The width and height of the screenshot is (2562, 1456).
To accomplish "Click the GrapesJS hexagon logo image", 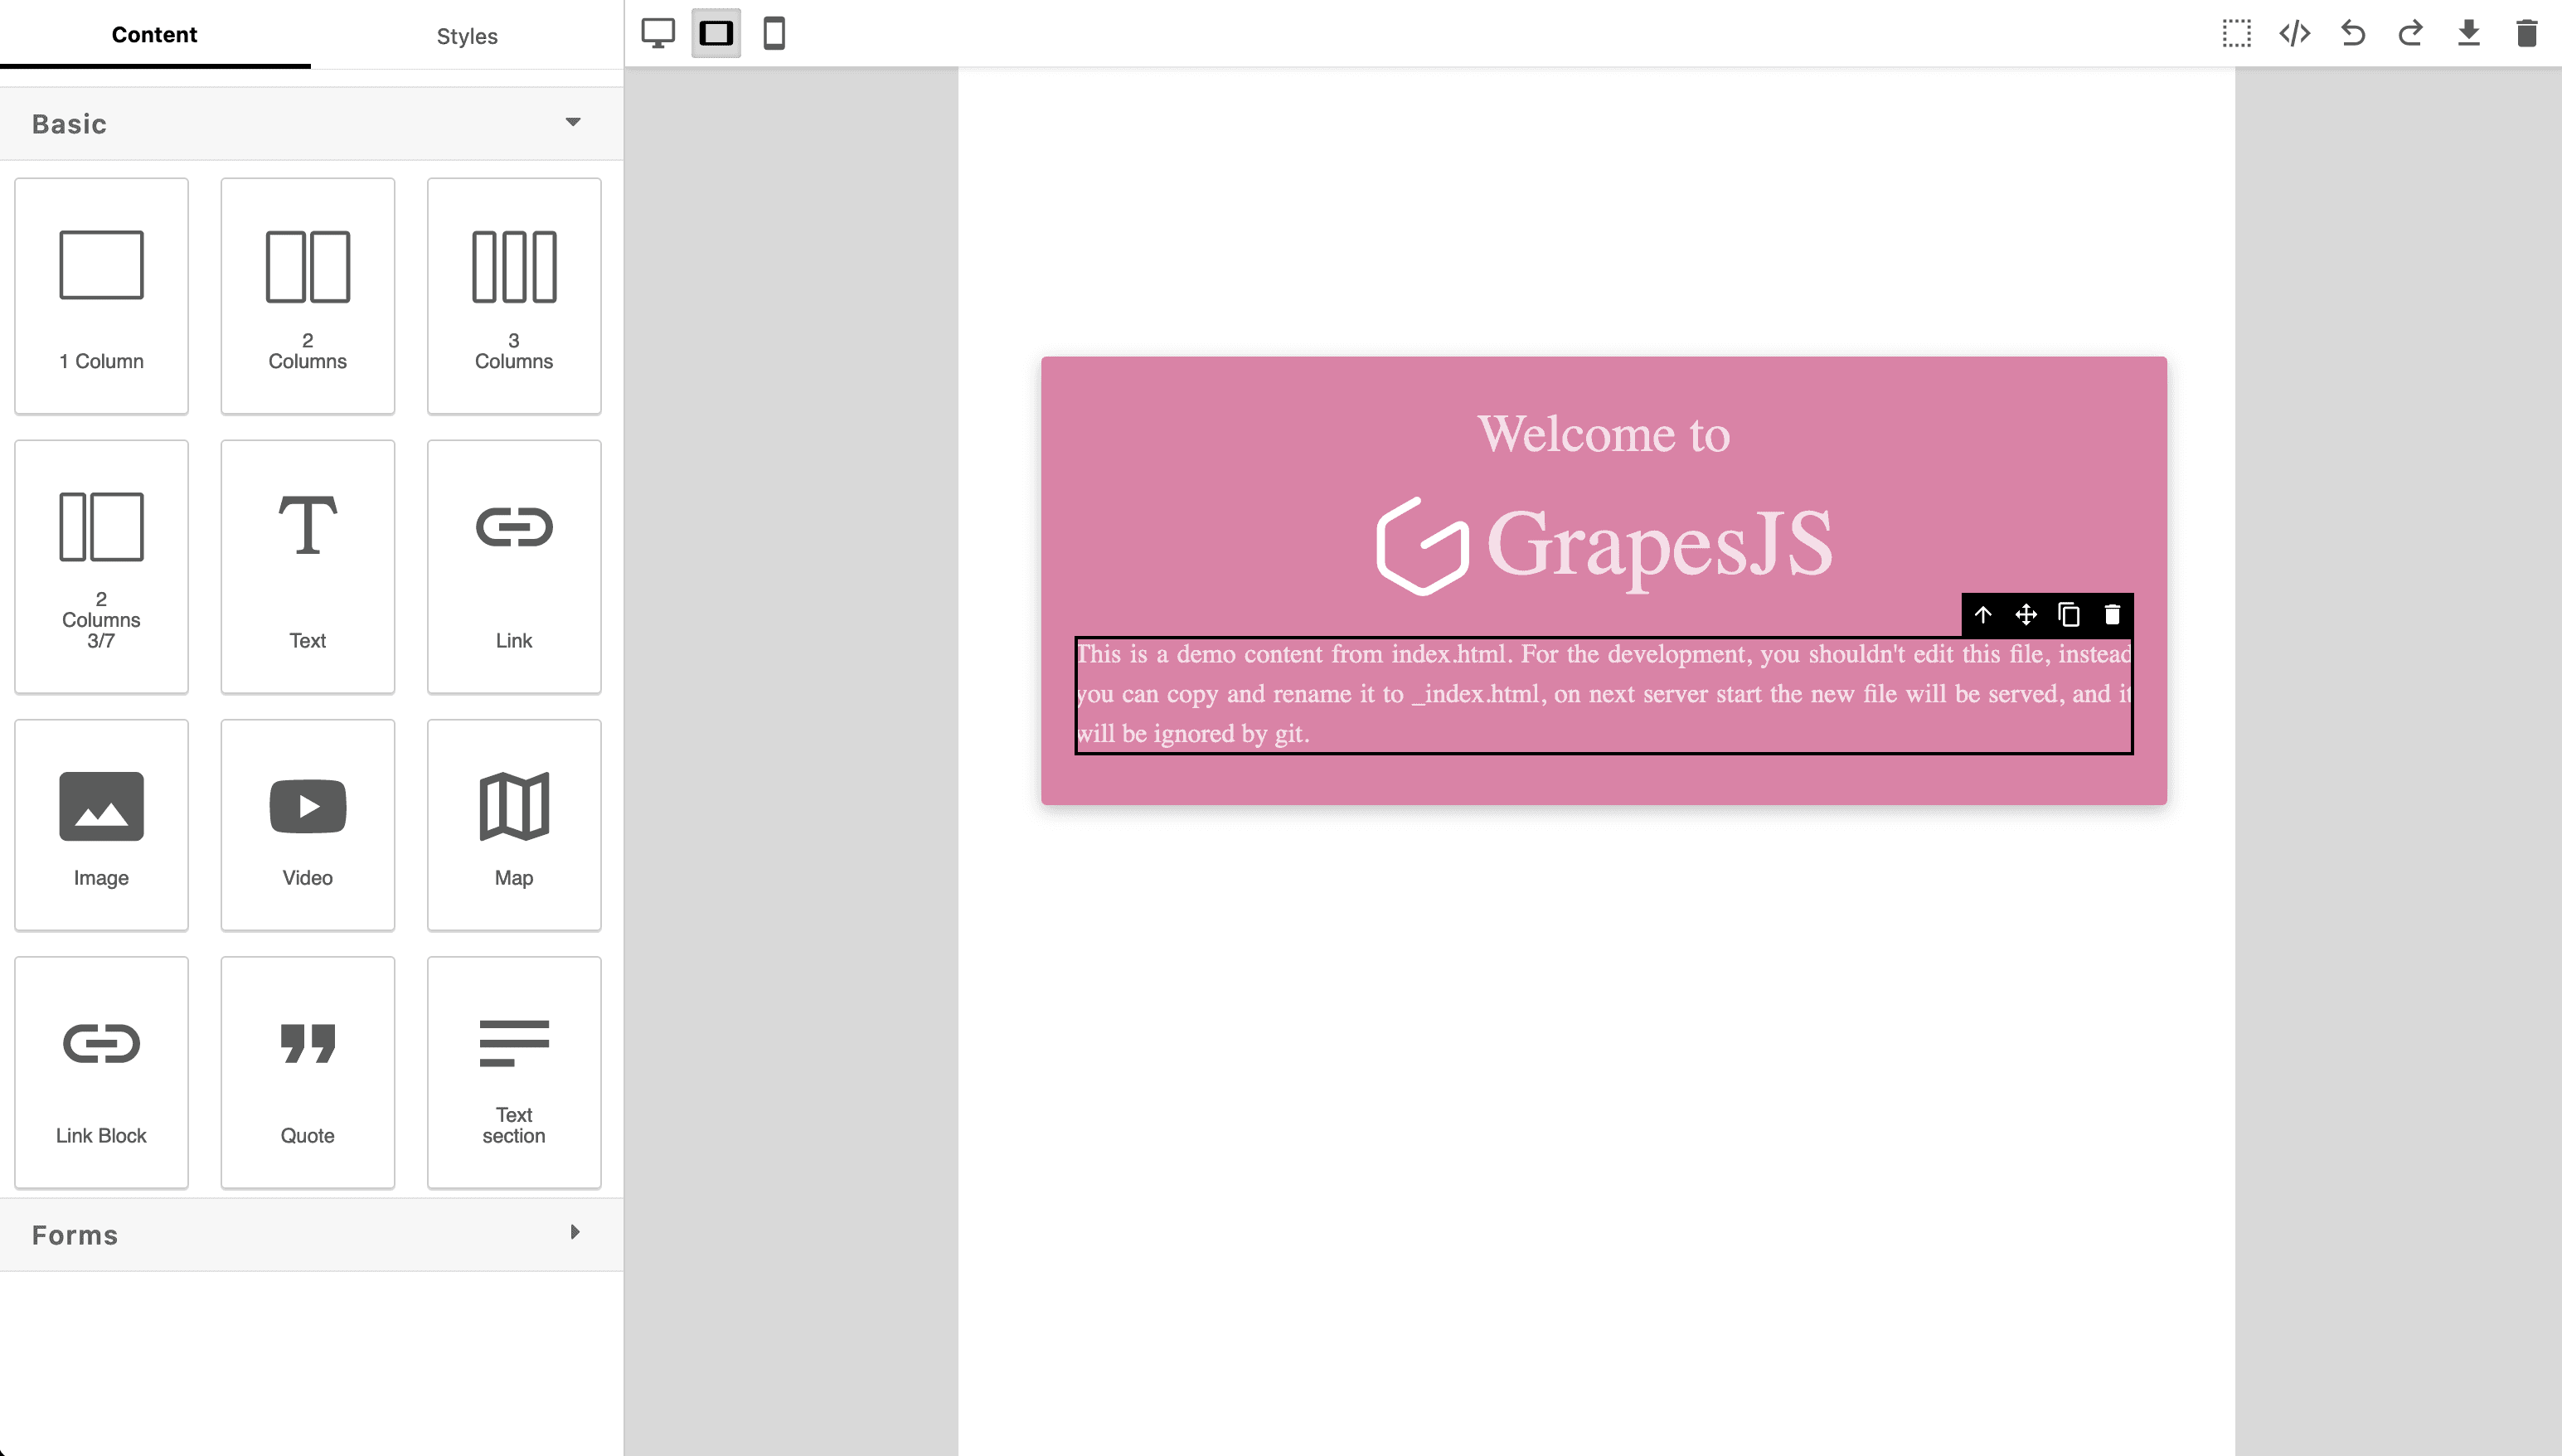I will 1423,546.
